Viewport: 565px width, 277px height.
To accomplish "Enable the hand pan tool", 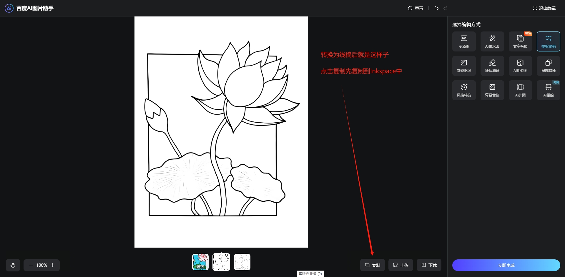I will pyautogui.click(x=13, y=265).
